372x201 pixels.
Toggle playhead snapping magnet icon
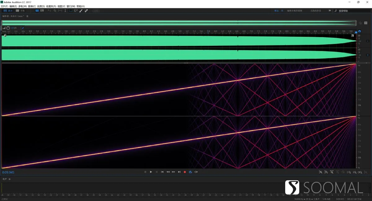360,31
